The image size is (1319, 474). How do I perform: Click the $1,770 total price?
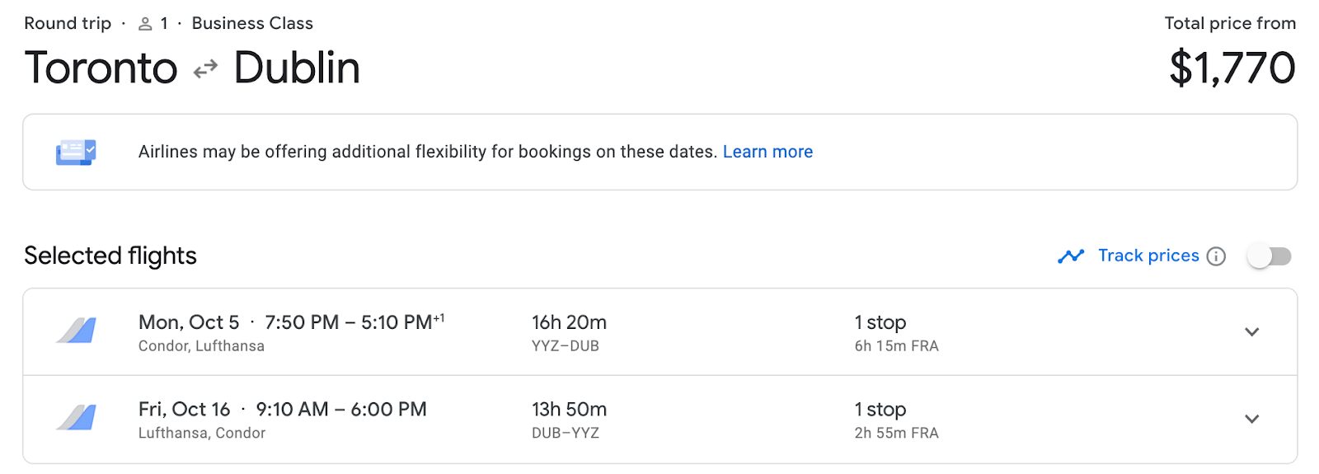1232,68
